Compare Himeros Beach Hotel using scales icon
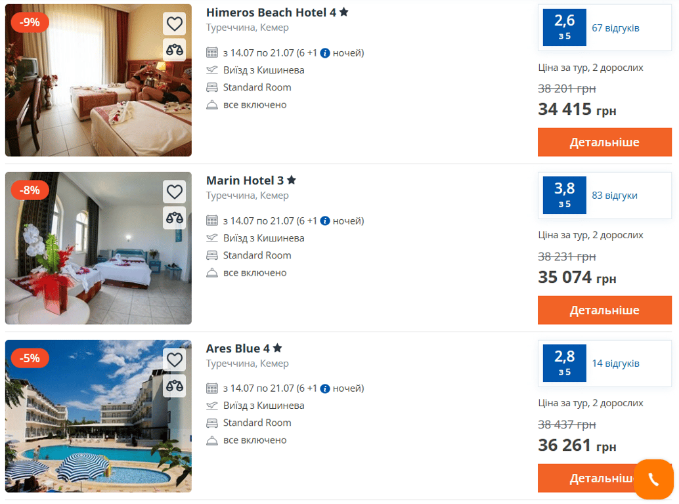Image resolution: width=679 pixels, height=504 pixels. [174, 50]
